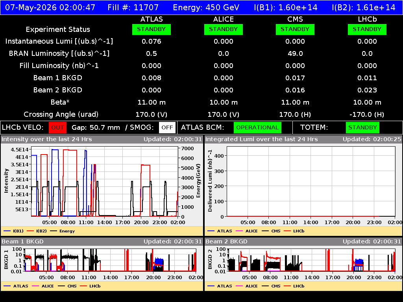Image resolution: width=403 pixels, height=302 pixels.
Task: Click the red LHCb VELO OUT indicator
Action: 57,127
